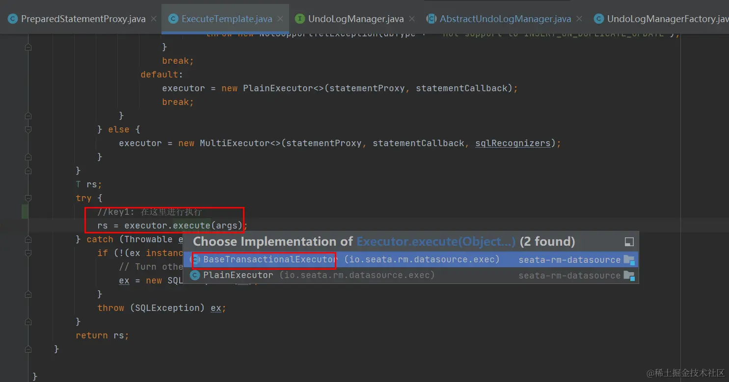Click the '//key1:' comment line
Viewport: 729px width, 382px height.
(x=150, y=212)
